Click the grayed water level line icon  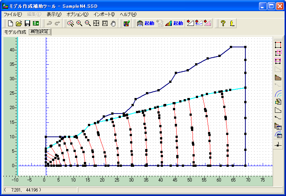pyautogui.click(x=278, y=85)
